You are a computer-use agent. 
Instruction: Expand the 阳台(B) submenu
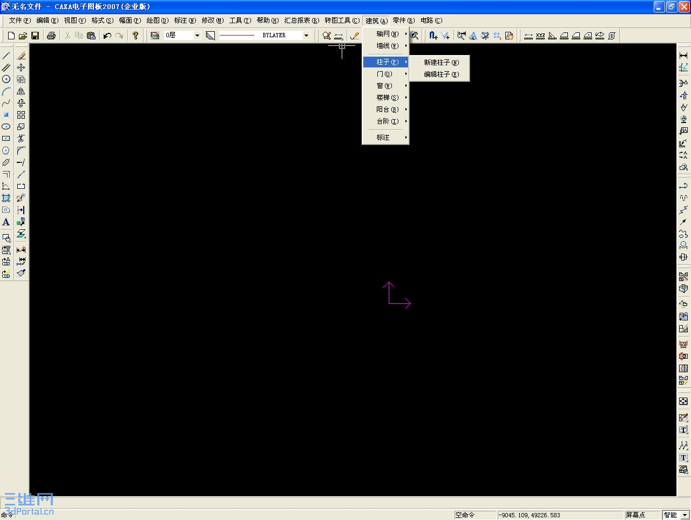386,110
